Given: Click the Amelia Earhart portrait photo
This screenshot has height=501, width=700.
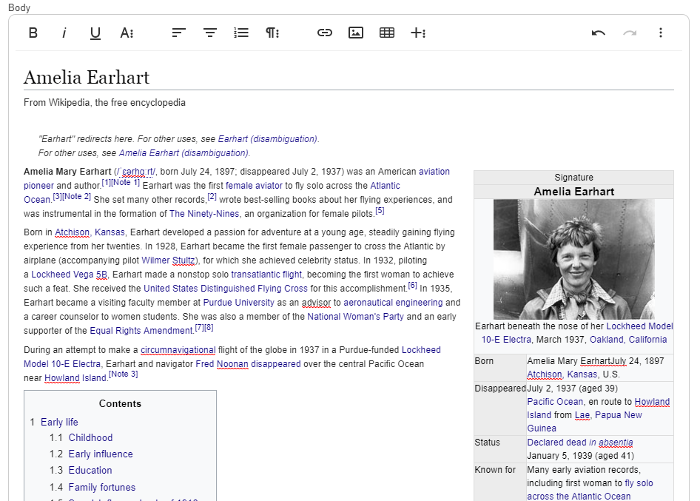Looking at the screenshot, I should click(573, 259).
